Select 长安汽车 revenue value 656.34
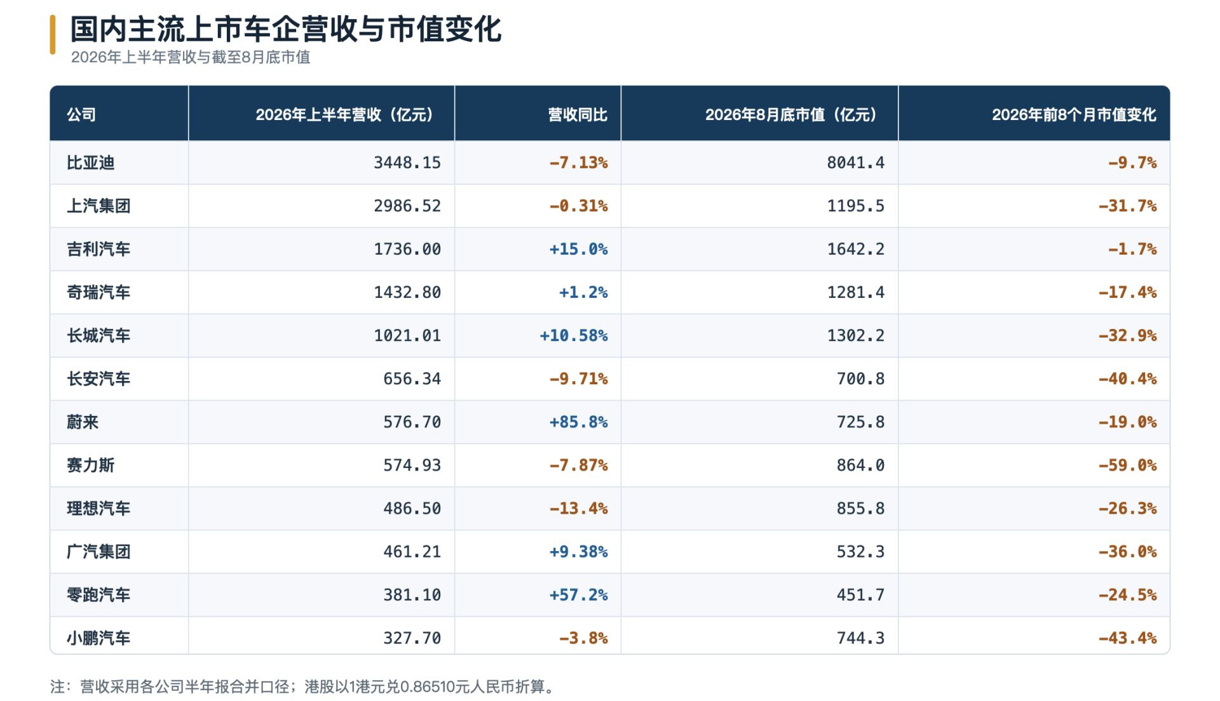This screenshot has height=701, width=1220. tap(412, 378)
